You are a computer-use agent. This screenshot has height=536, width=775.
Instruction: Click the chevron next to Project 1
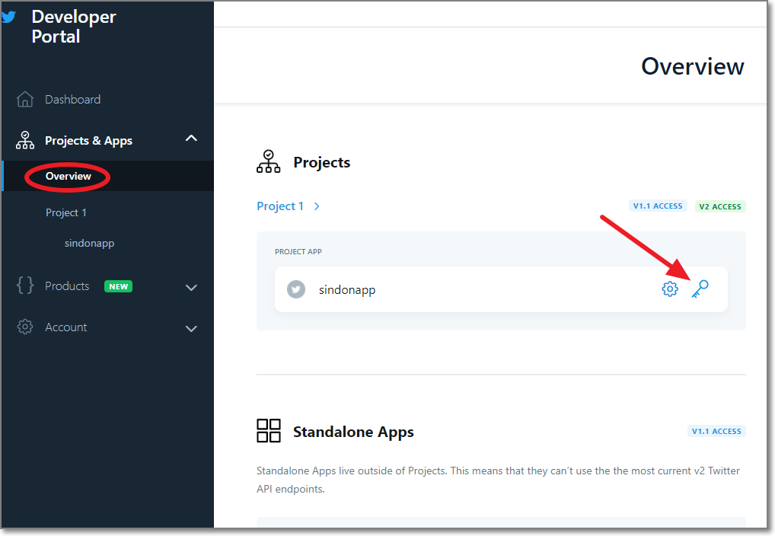(317, 206)
